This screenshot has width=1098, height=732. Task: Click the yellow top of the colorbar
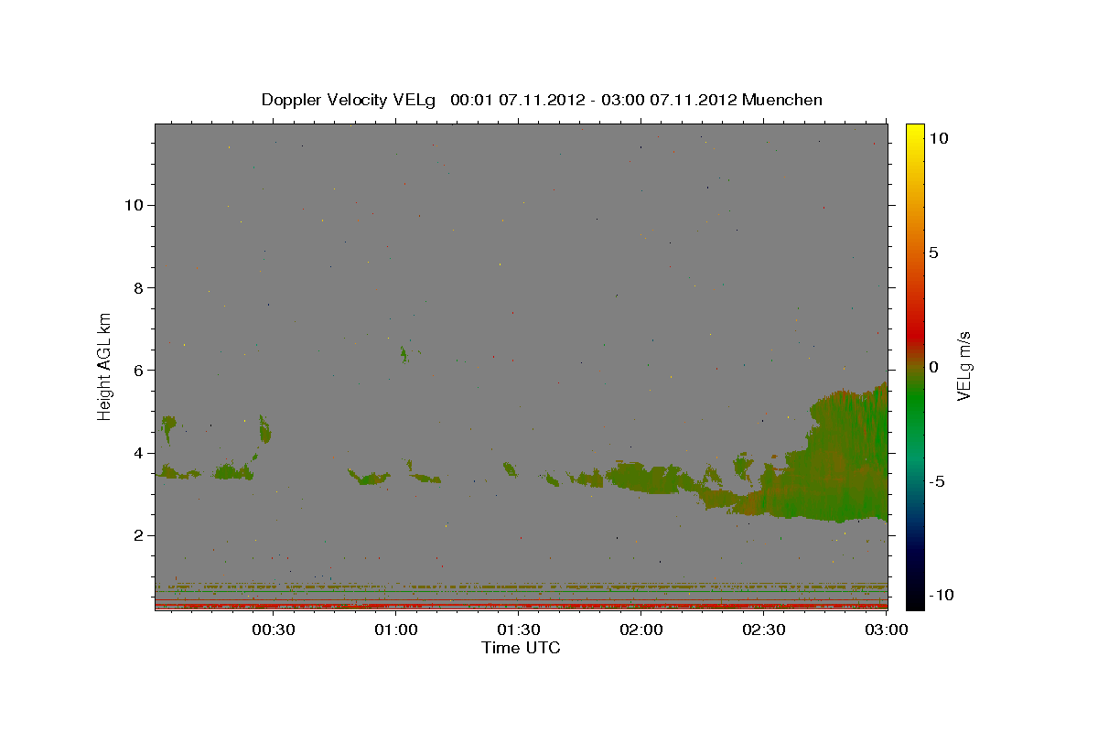click(x=915, y=133)
